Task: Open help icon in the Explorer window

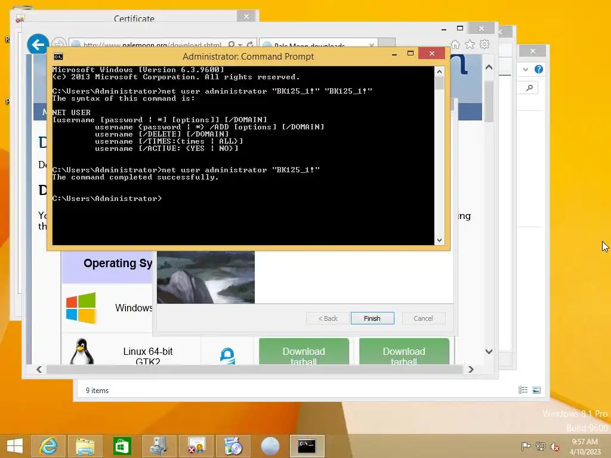Action: tap(539, 69)
